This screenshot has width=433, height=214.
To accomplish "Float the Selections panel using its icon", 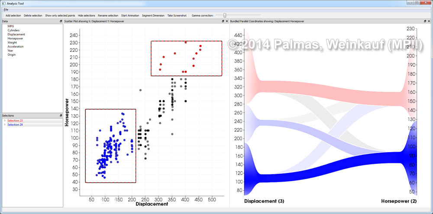I will click(61, 116).
